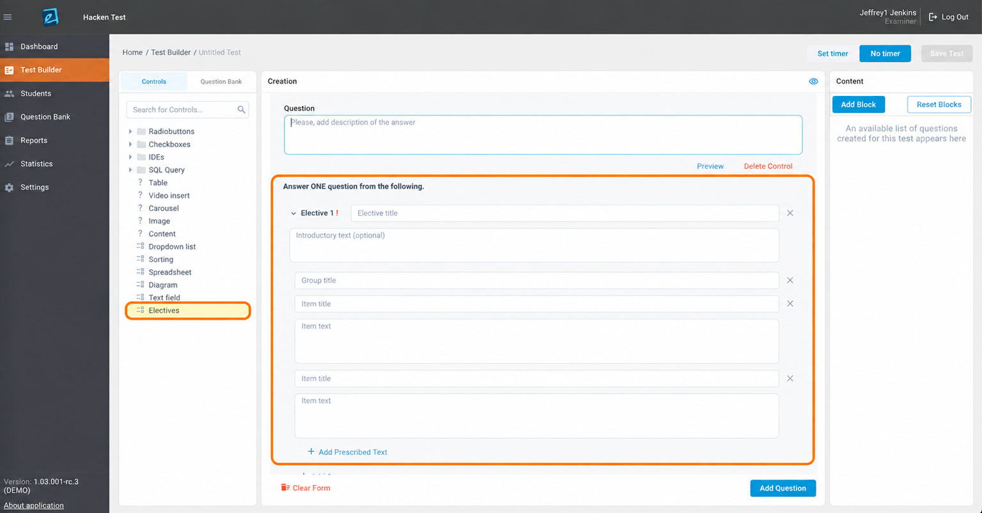Click the Reset Blocks button
The image size is (982, 513).
[939, 105]
